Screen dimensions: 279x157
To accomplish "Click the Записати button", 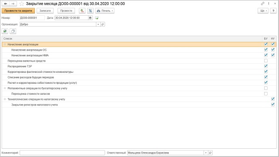I will pos(45,10).
